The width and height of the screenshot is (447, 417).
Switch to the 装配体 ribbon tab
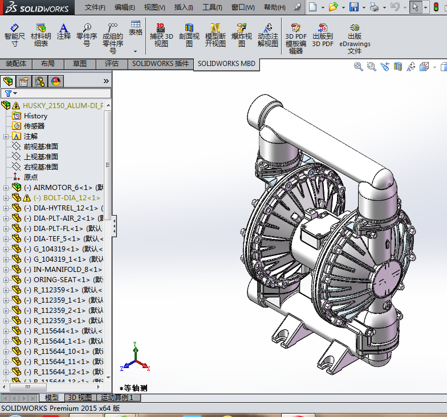tap(16, 64)
